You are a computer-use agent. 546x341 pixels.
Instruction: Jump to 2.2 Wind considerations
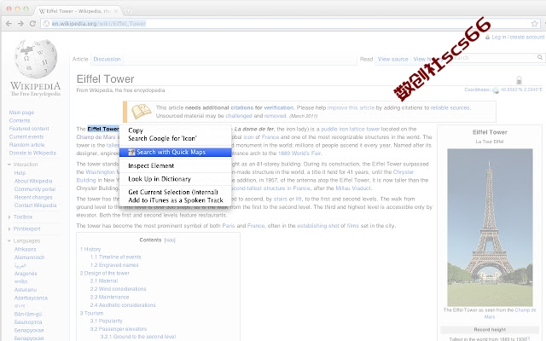click(118, 289)
